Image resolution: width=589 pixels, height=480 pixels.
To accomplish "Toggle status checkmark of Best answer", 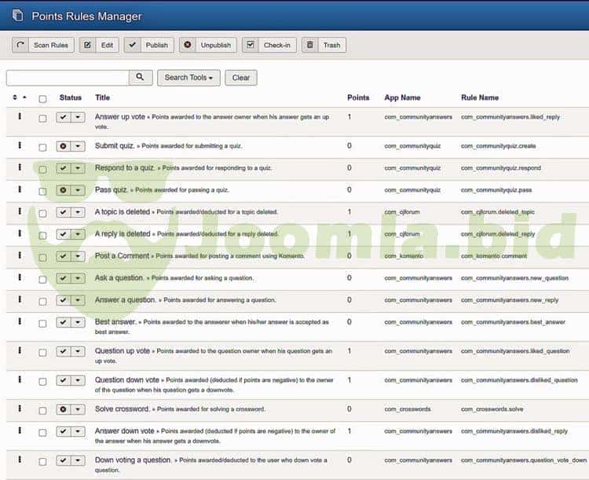I will click(x=63, y=322).
